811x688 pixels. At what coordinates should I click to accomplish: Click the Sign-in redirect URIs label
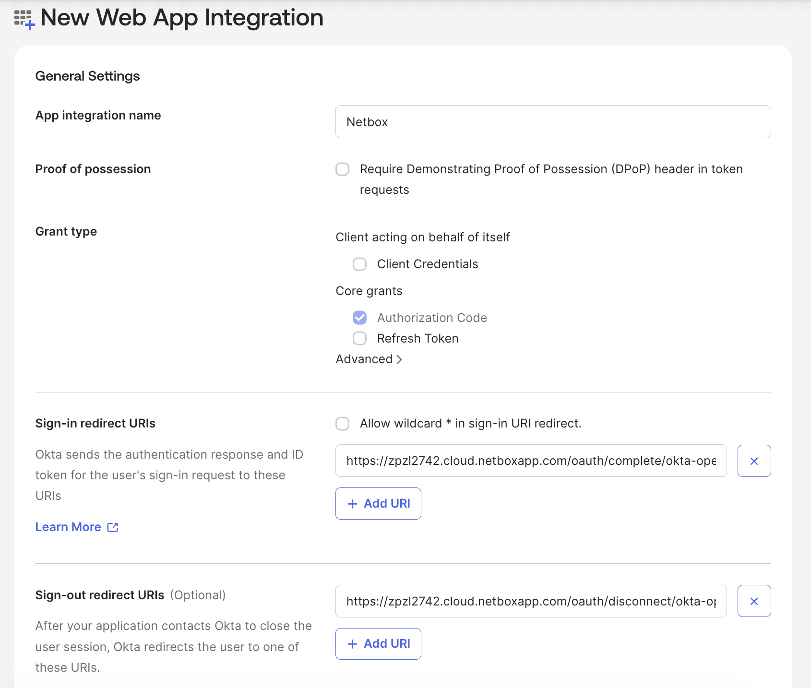[95, 423]
